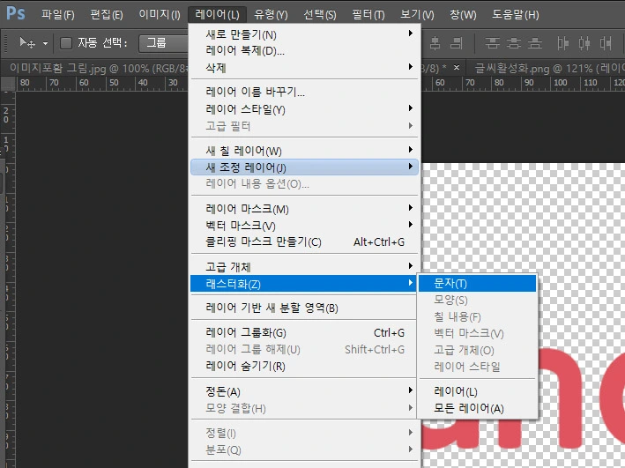Image resolution: width=625 pixels, height=468 pixels.
Task: Choose 클리핑 마스크 만들기(C)
Action: 264,242
